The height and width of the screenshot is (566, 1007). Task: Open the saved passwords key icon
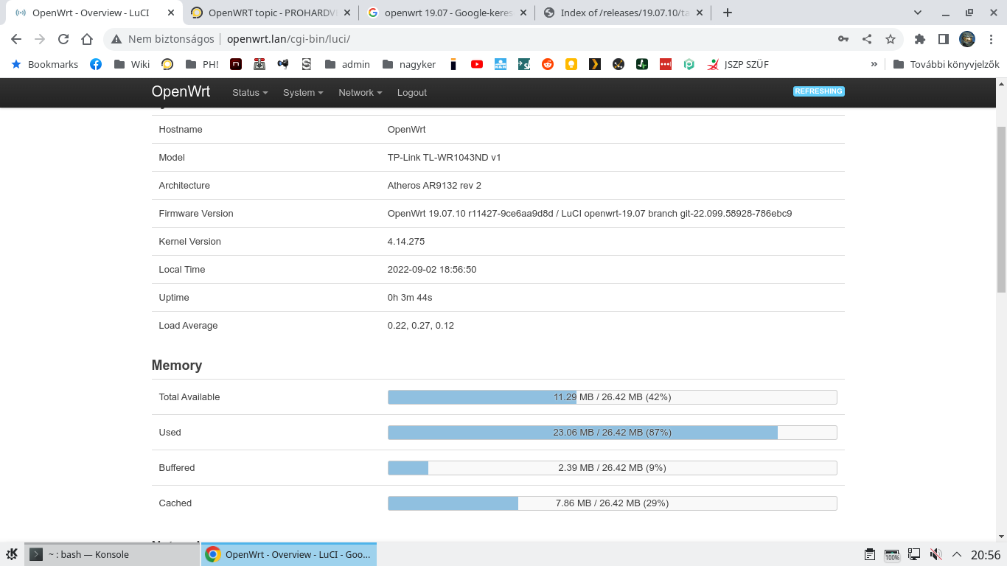[843, 39]
